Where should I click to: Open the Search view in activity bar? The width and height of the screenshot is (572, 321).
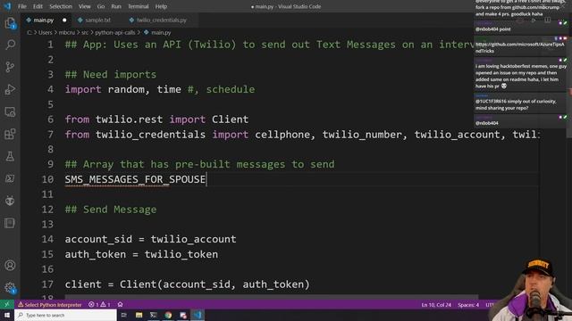[10, 45]
